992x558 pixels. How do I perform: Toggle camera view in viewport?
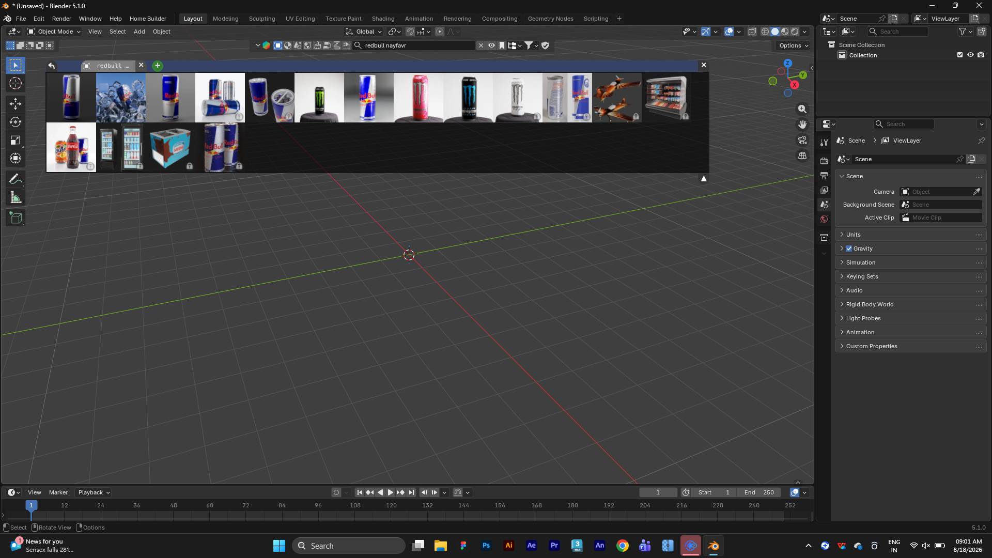pos(802,140)
